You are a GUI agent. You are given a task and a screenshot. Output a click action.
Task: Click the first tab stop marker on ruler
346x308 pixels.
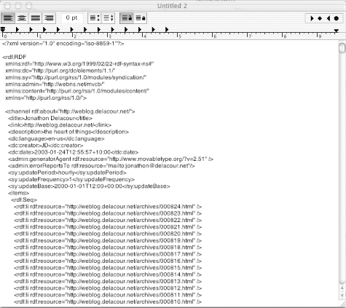17,30
